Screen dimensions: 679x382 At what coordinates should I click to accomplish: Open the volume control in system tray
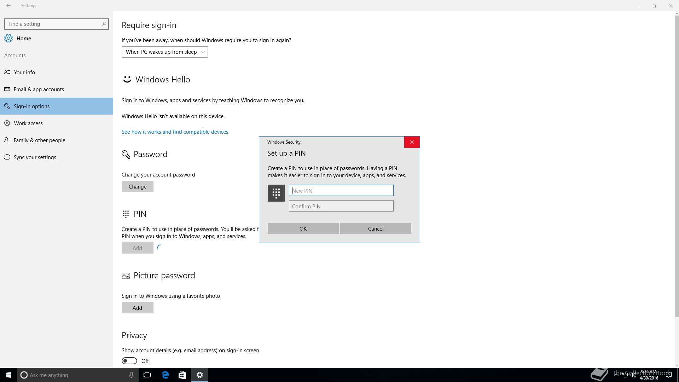633,375
